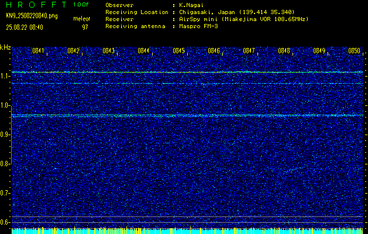
Task: Click the Receiving Location field label
Action: [x=137, y=12]
